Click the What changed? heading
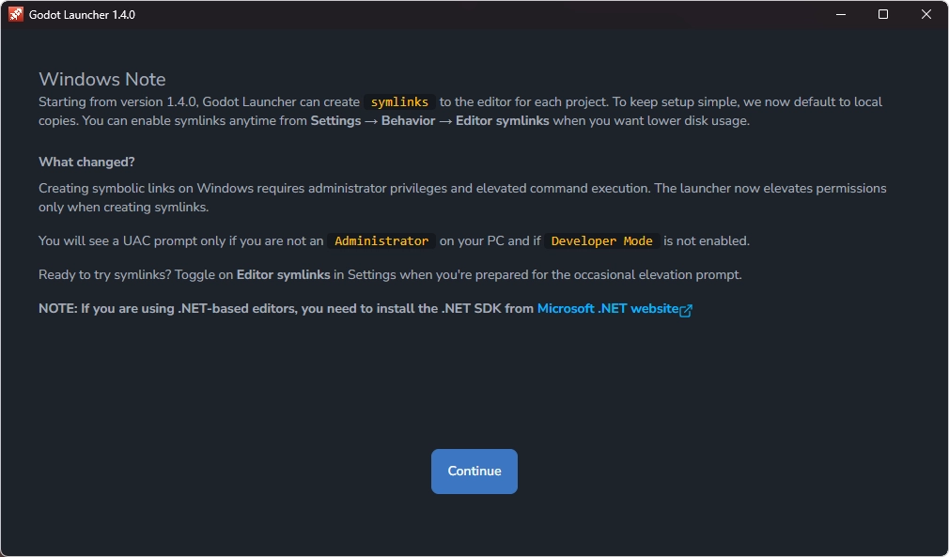The height and width of the screenshot is (557, 949). (86, 162)
